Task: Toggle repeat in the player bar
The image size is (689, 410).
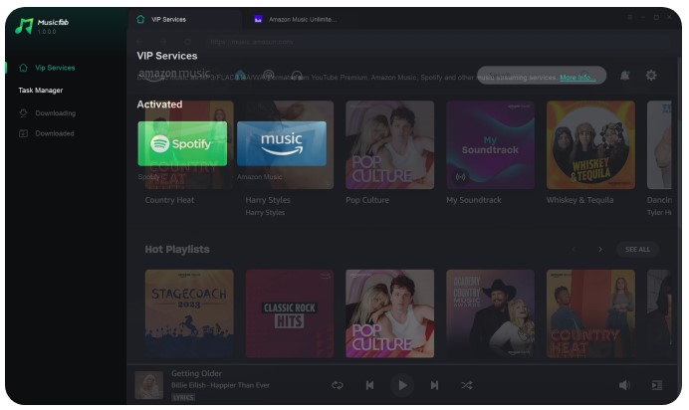Action: pos(337,385)
